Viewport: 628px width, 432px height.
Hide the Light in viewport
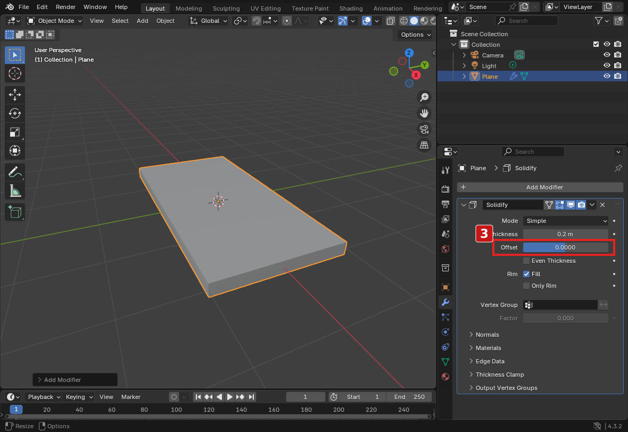point(607,65)
